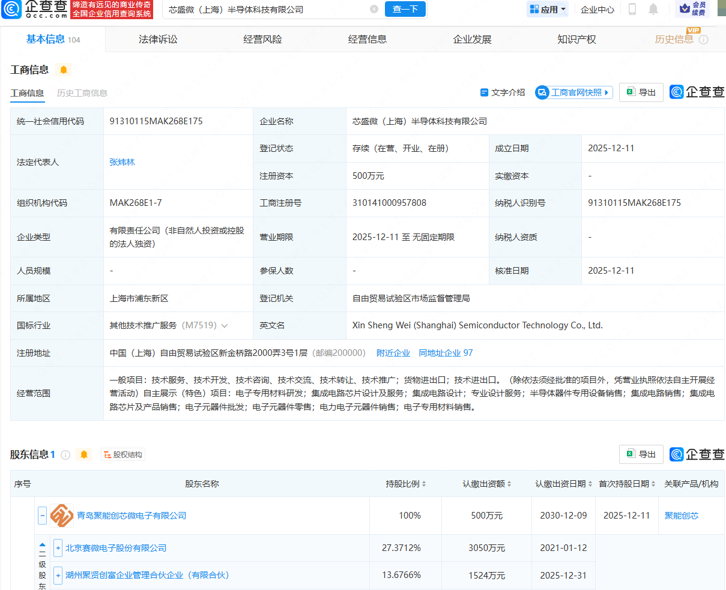Open the mobile app phone icon
The image size is (726, 590).
[x=632, y=10]
